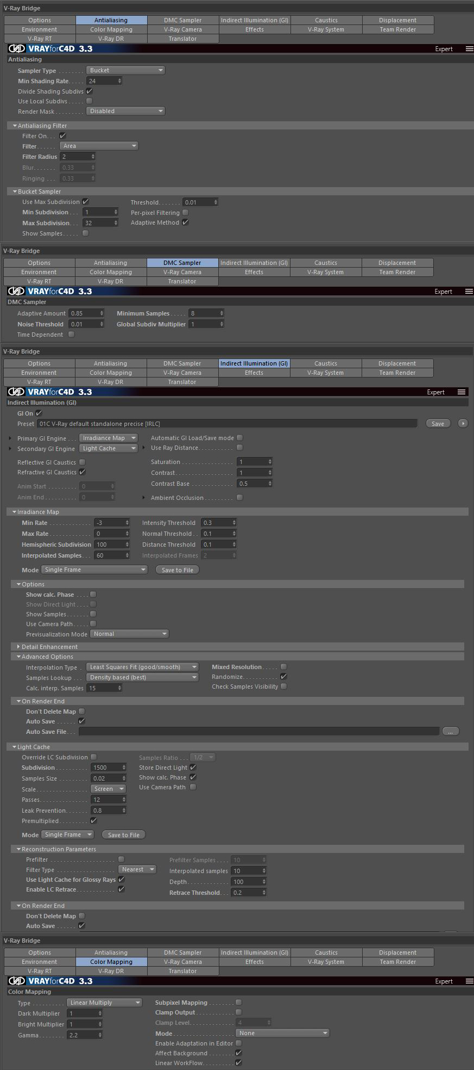
Task: Enable Per-pixel Filtering checkbox
Action: (186, 212)
